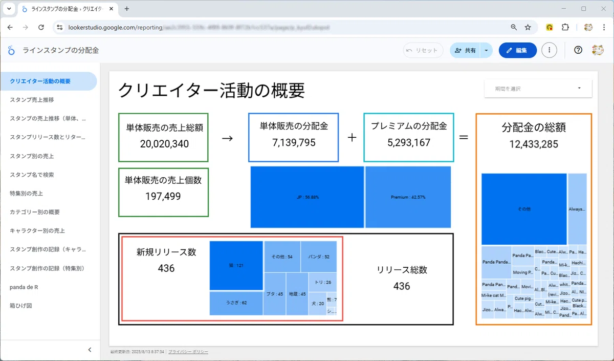Select the その他 : 54 treemap tile
The width and height of the screenshot is (614, 361).
tap(282, 256)
